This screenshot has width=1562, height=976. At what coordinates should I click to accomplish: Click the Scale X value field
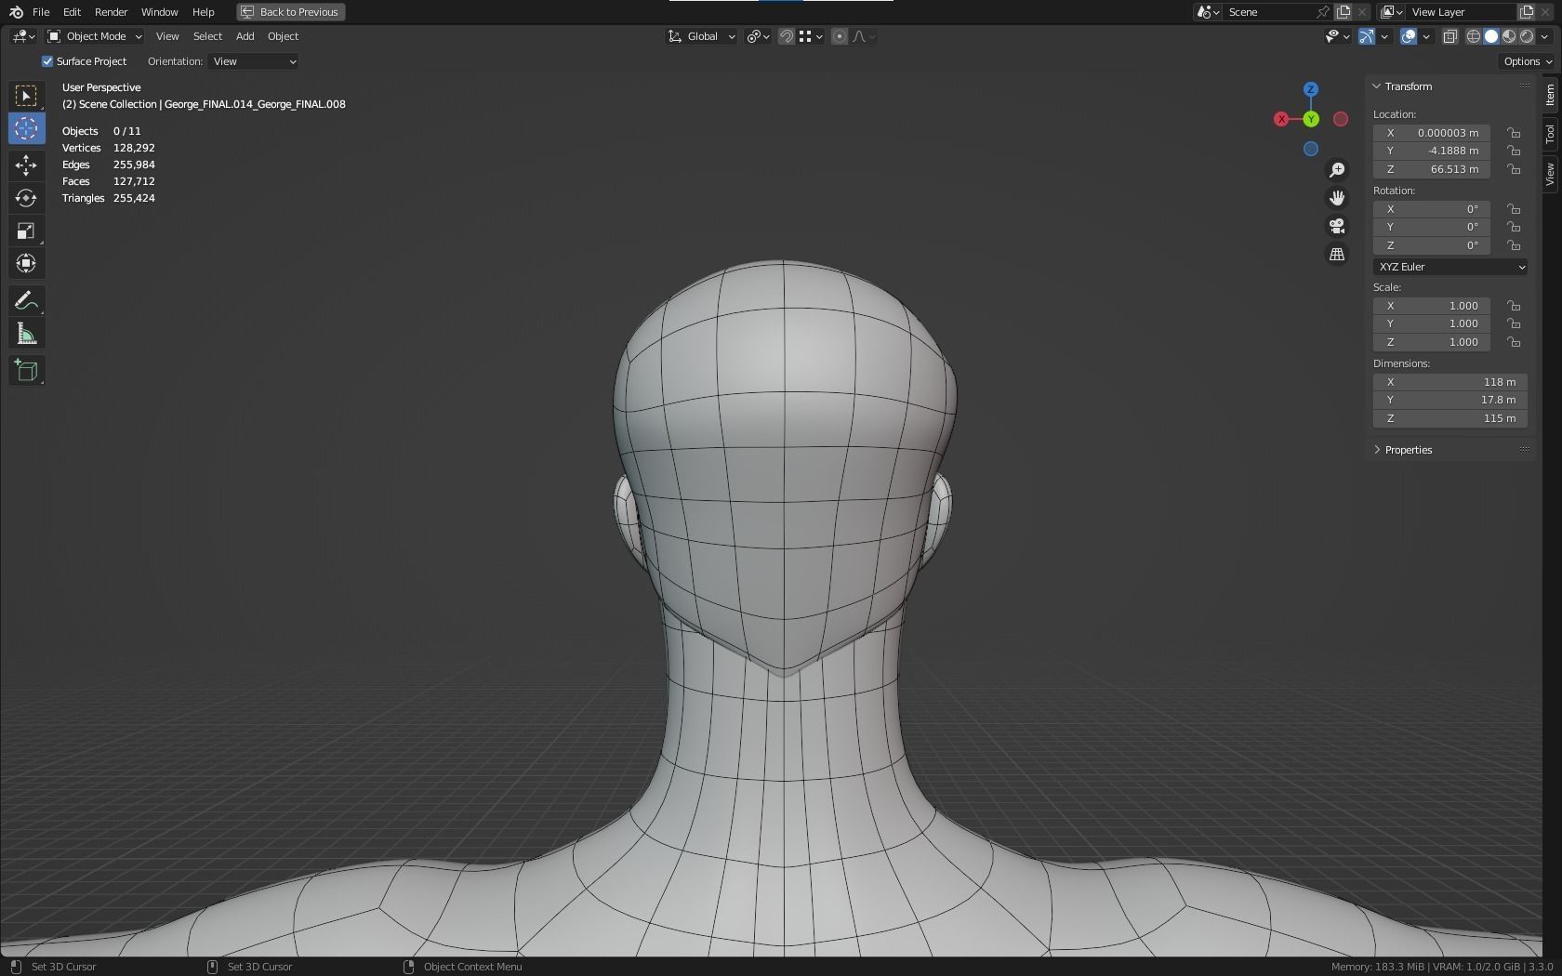[x=1432, y=306]
